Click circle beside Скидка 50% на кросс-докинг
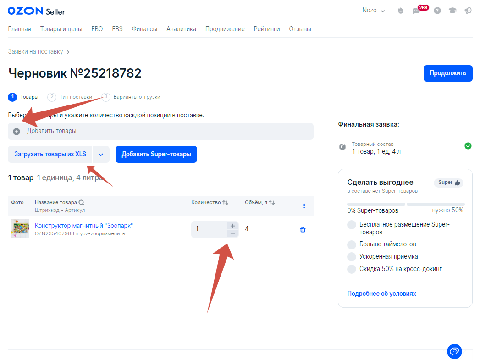This screenshot has width=480, height=360. [352, 269]
